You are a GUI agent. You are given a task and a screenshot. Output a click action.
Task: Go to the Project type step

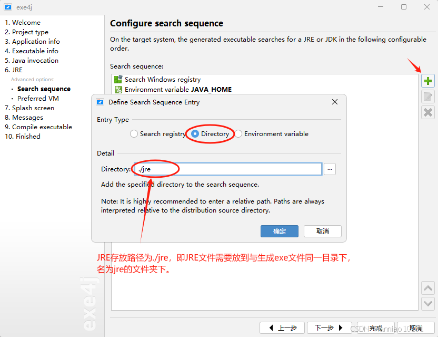click(26, 32)
